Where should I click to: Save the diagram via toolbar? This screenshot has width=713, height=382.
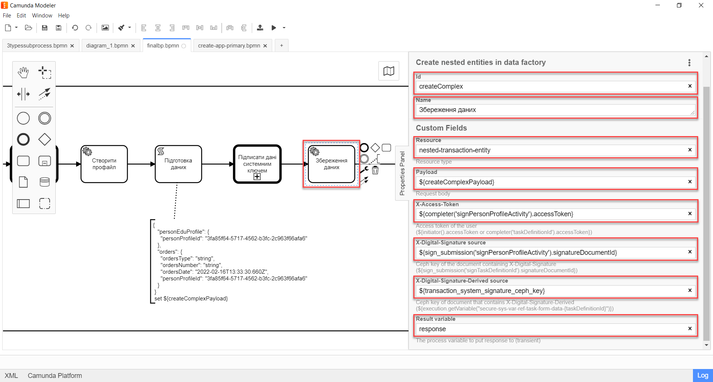click(45, 28)
